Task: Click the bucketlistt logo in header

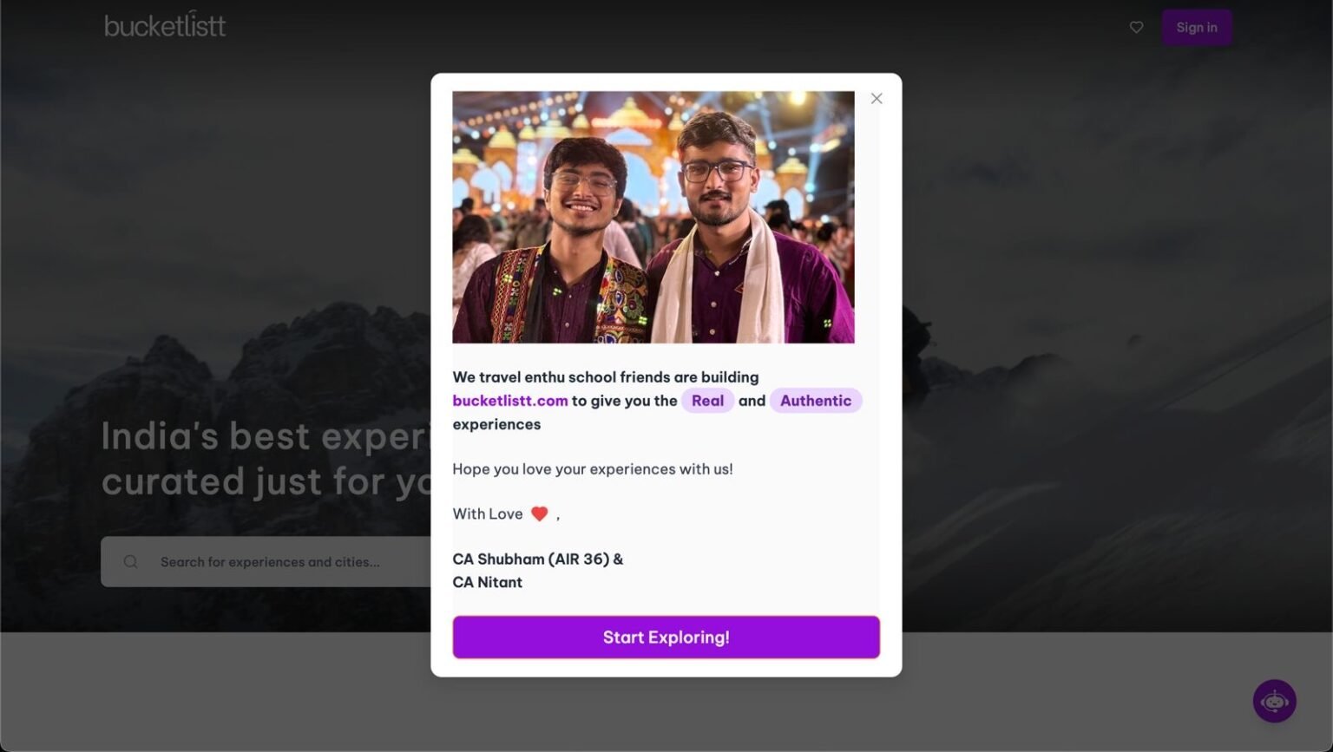Action: tap(165, 26)
